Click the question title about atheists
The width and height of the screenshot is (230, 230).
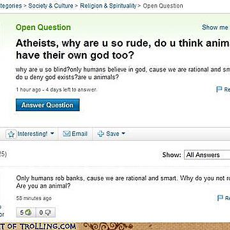(x=123, y=49)
